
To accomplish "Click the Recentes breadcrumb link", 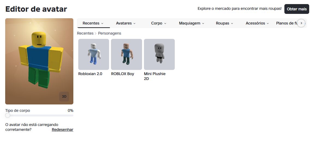I will [x=85, y=33].
